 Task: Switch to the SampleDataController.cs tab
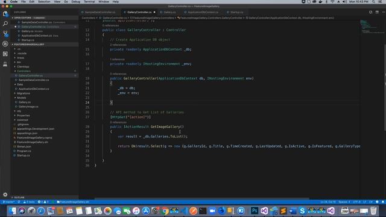coord(100,12)
